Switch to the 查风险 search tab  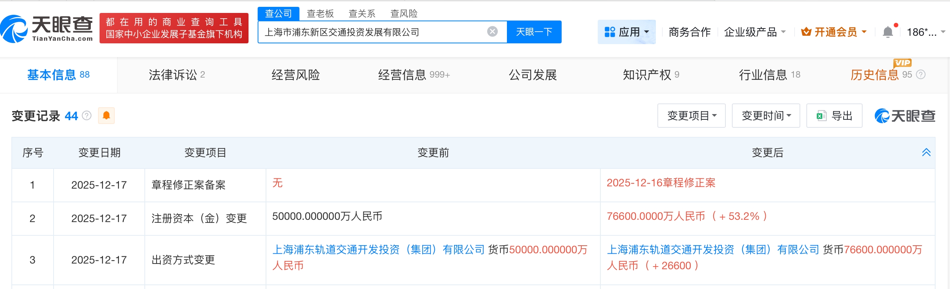[x=404, y=14]
